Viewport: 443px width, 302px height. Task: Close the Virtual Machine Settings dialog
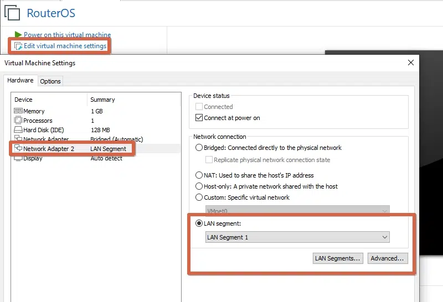tap(410, 63)
